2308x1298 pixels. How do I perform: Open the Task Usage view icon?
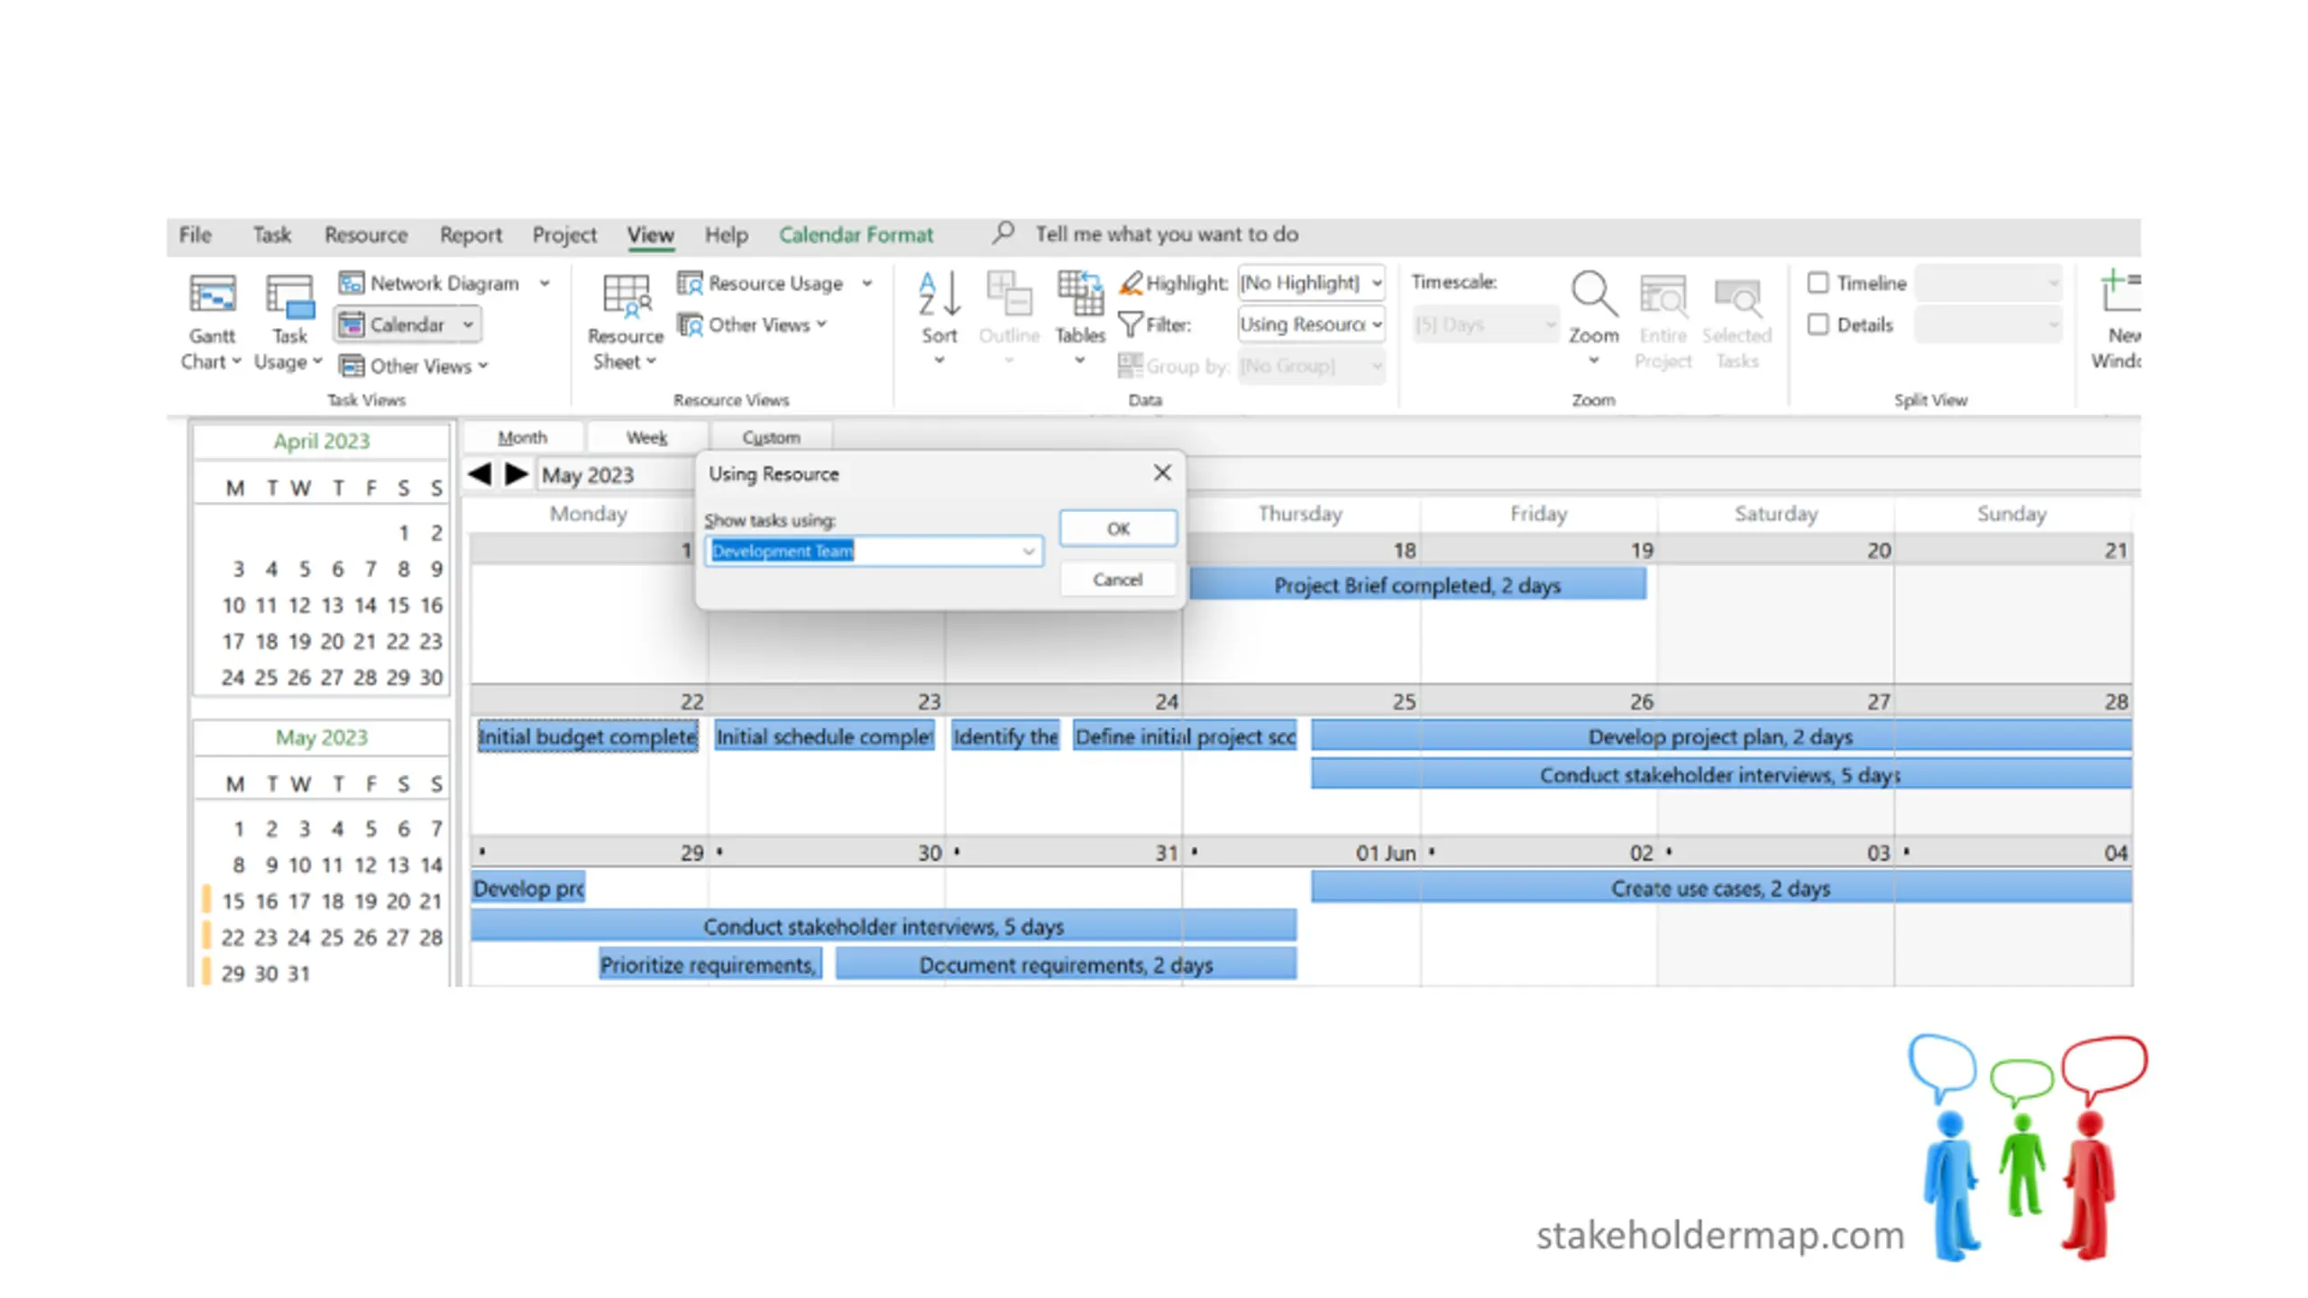290,295
